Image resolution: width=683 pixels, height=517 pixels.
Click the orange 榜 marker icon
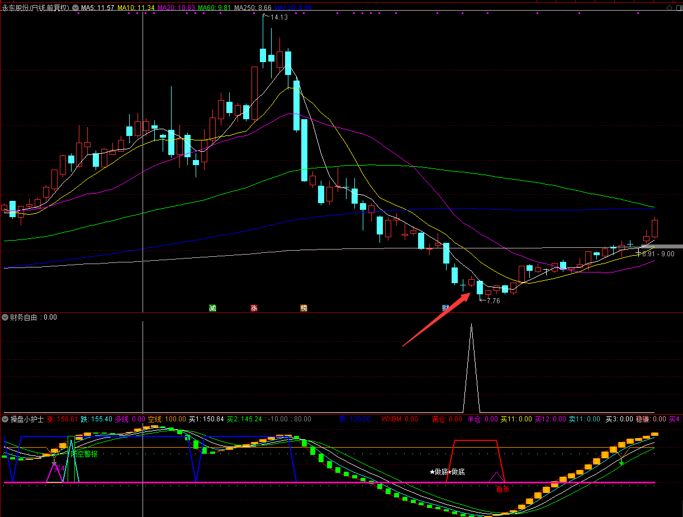click(x=303, y=308)
